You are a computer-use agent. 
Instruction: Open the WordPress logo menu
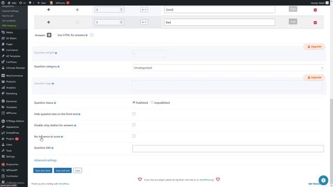point(3,3)
